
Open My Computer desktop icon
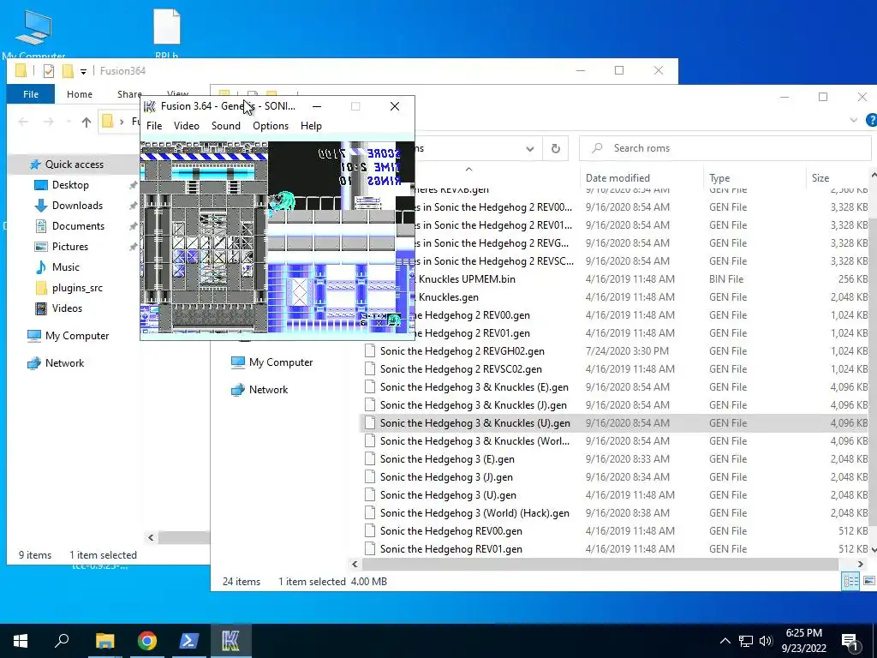tap(33, 34)
